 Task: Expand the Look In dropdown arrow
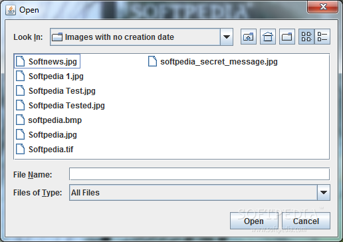coord(227,37)
